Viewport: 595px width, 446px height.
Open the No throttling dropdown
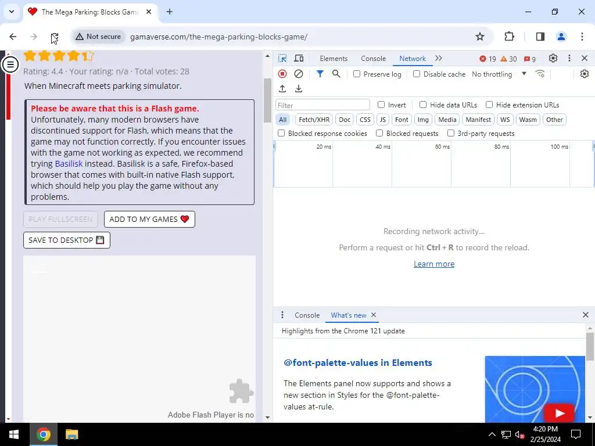tap(499, 74)
